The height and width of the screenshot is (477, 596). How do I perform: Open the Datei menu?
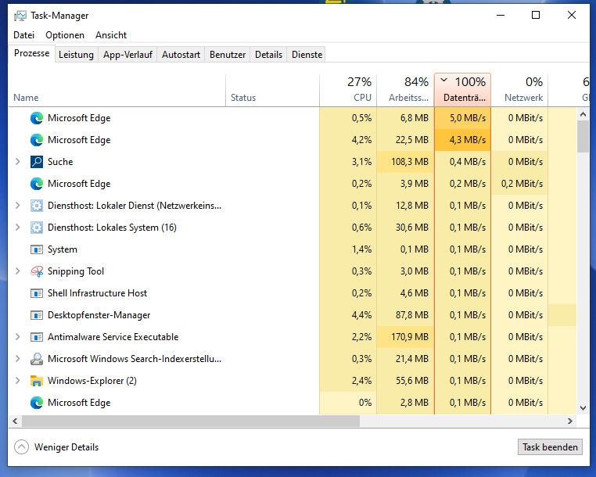click(x=24, y=35)
